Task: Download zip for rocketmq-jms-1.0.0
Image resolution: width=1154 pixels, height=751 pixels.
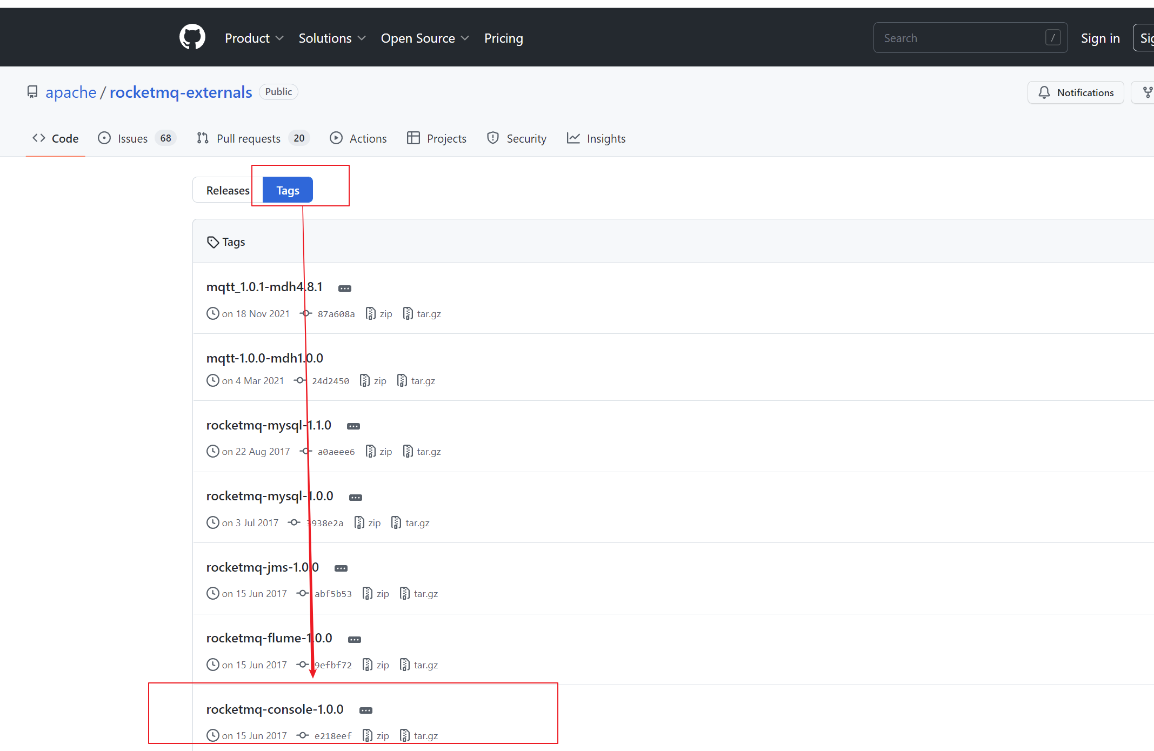Action: pyautogui.click(x=376, y=594)
